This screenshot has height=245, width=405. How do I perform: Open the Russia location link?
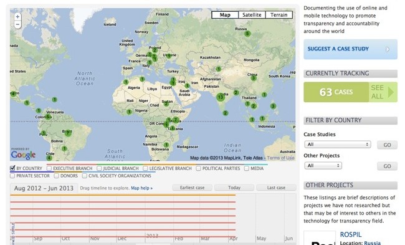[372, 243]
